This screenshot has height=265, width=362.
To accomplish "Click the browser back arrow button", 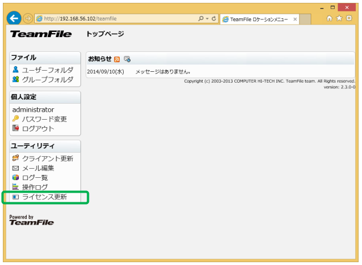I will tap(15, 18).
